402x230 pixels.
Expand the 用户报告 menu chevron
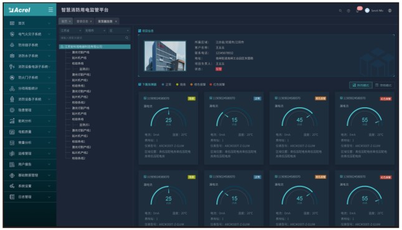[x=49, y=165]
